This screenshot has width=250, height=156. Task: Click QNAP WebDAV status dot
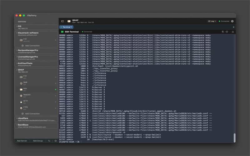click(x=56, y=96)
